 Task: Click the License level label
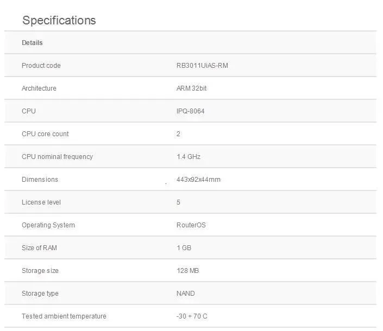(41, 202)
